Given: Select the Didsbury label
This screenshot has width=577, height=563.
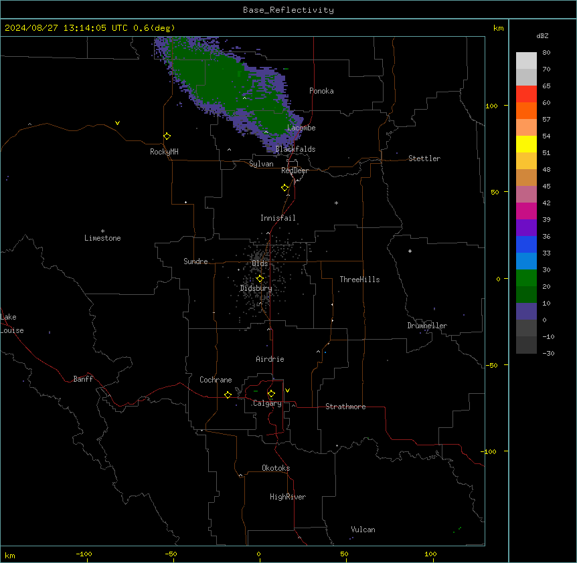Looking at the screenshot, I should (x=256, y=288).
